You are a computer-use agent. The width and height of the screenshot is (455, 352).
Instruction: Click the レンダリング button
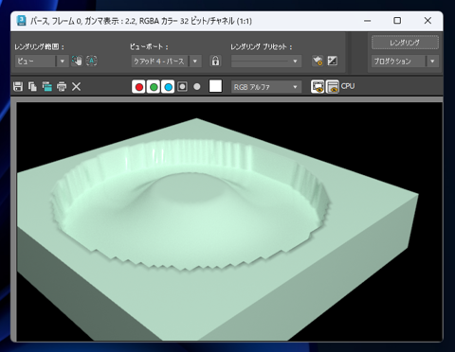(405, 43)
